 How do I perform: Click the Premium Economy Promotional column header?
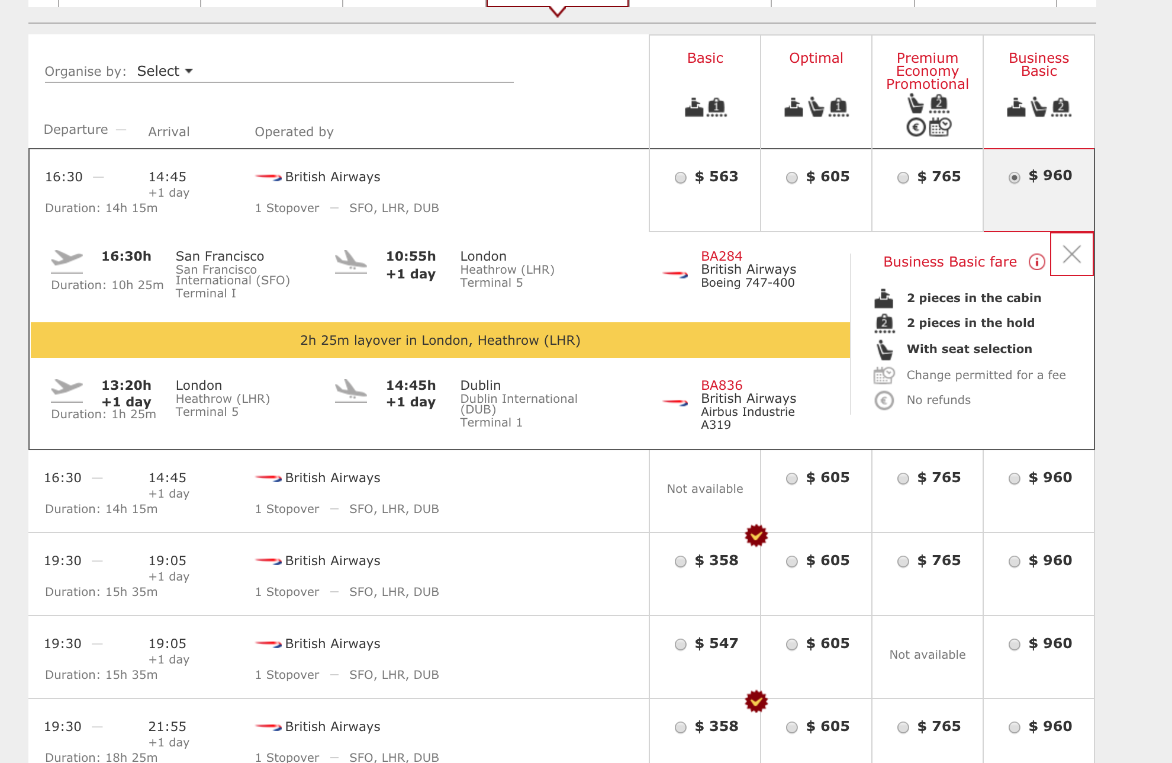point(927,71)
